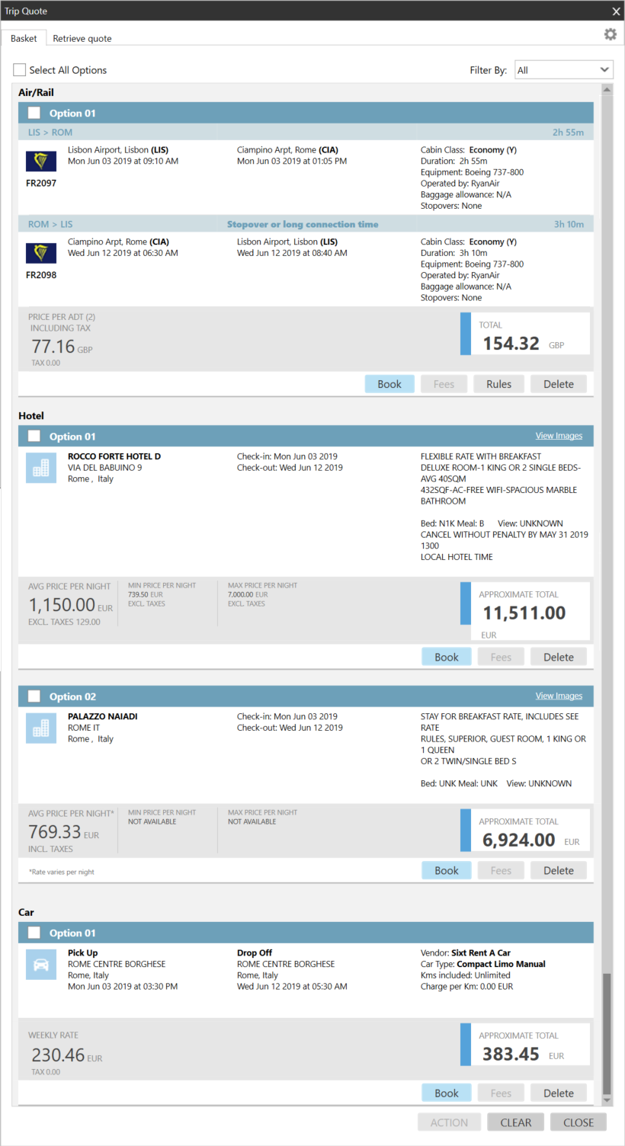Select the Hotel Option 02 checkbox
The image size is (625, 1146).
coord(34,696)
